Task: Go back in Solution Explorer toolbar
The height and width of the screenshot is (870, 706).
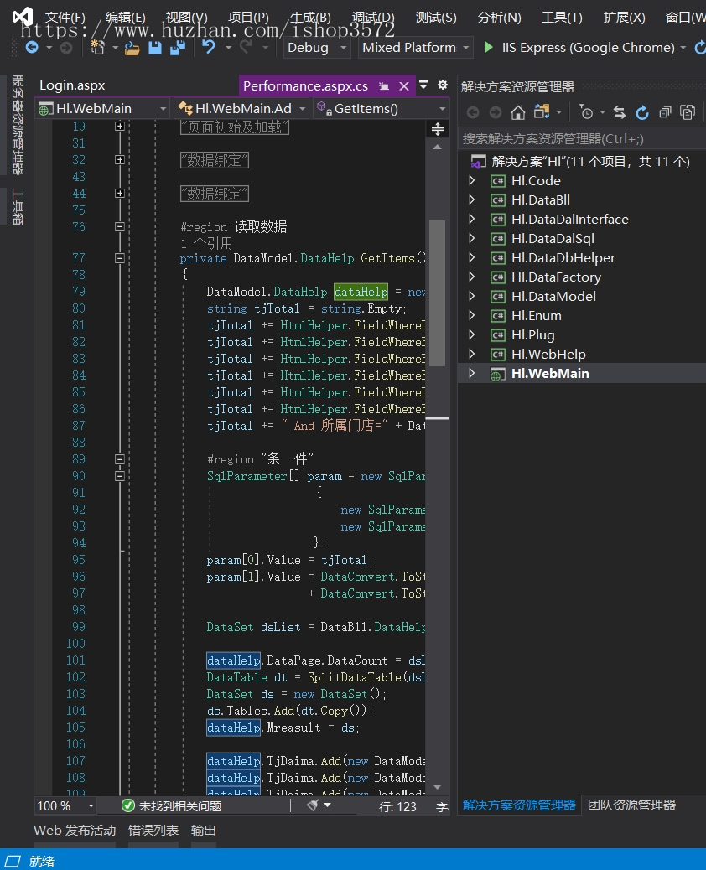Action: (473, 112)
